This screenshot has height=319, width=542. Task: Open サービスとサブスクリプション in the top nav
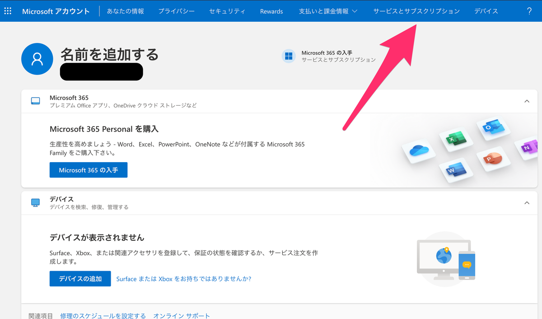click(x=416, y=11)
